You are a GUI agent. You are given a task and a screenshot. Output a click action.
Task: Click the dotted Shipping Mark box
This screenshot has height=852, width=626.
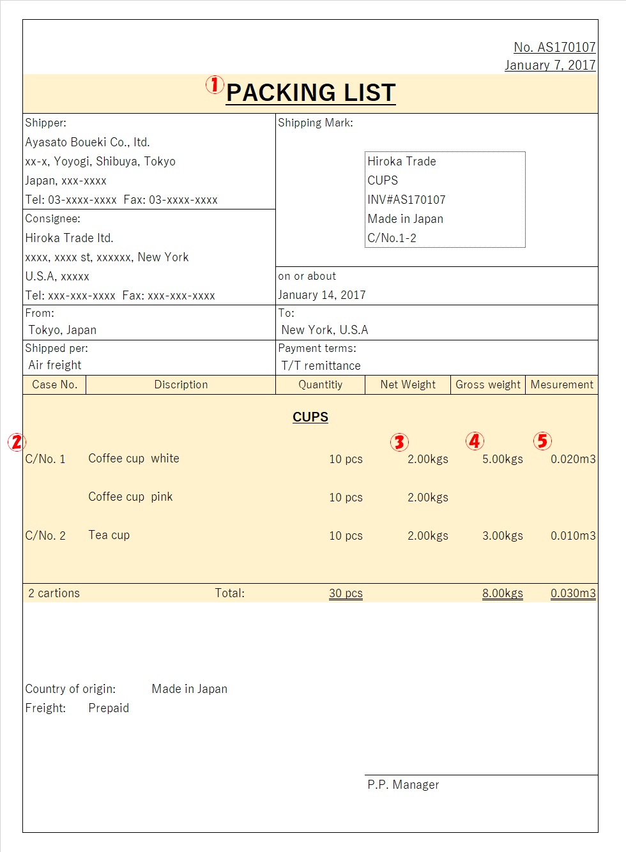[x=445, y=199]
